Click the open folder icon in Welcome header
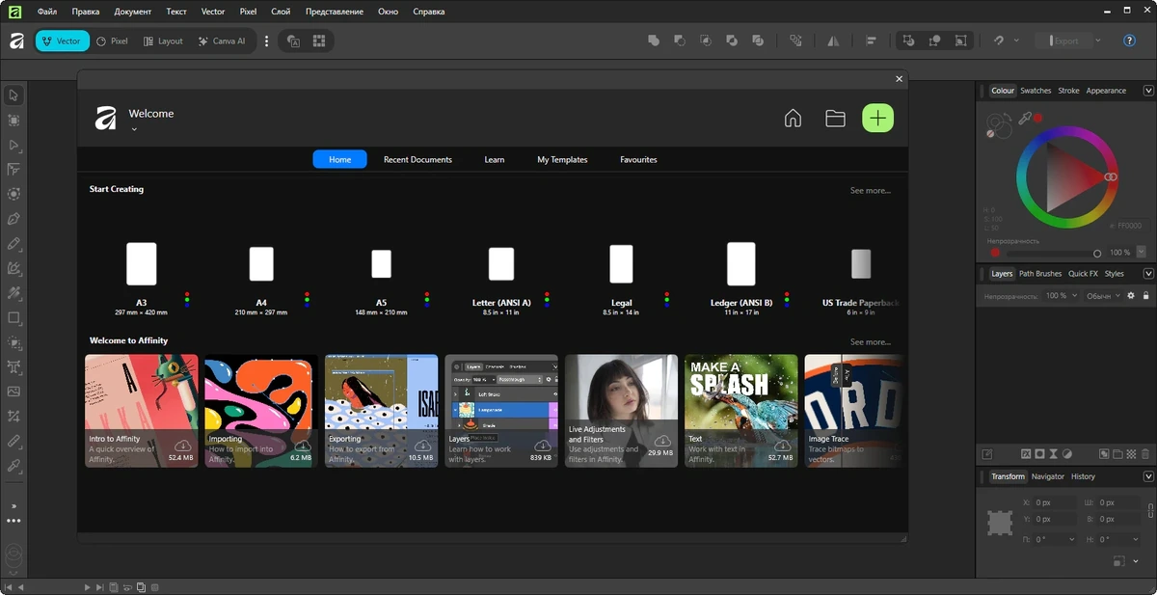The width and height of the screenshot is (1157, 595). (835, 119)
